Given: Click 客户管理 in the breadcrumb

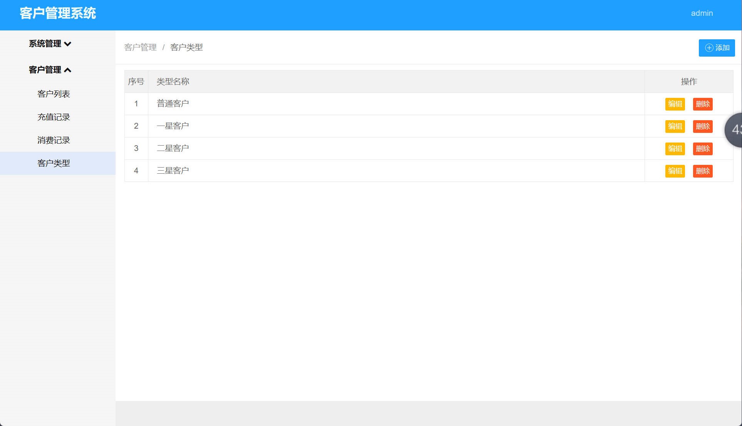Looking at the screenshot, I should (x=140, y=47).
